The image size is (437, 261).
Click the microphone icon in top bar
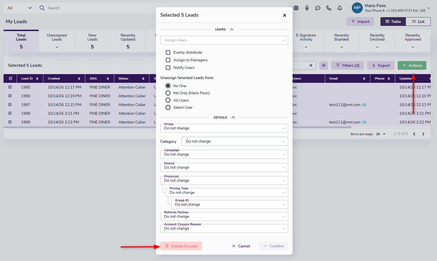[x=307, y=8]
